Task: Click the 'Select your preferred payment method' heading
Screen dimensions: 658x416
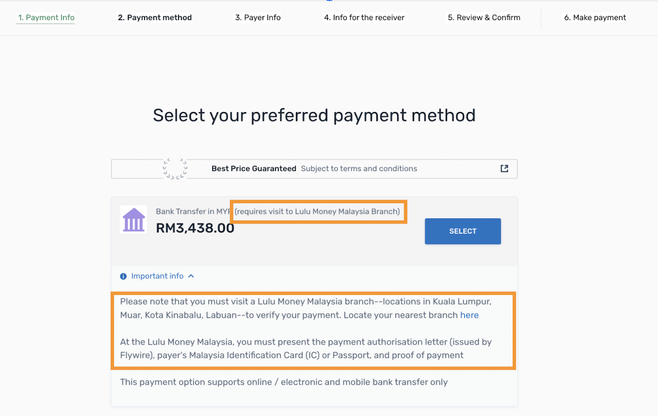Action: click(314, 115)
